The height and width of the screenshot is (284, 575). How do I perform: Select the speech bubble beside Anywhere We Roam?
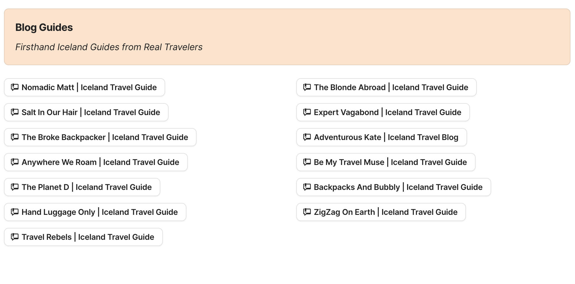15,162
